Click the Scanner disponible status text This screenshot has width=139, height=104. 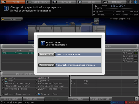coord(120,19)
